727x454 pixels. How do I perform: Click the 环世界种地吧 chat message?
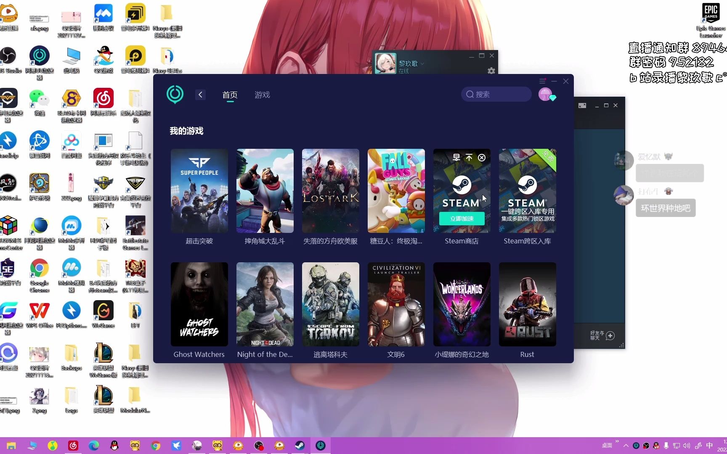(666, 208)
